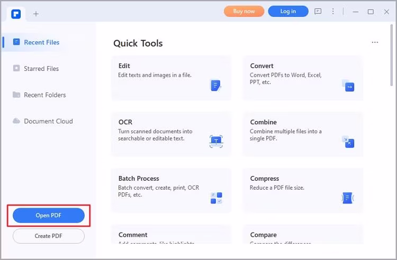
Task: Open Document Cloud section
Action: click(x=48, y=121)
